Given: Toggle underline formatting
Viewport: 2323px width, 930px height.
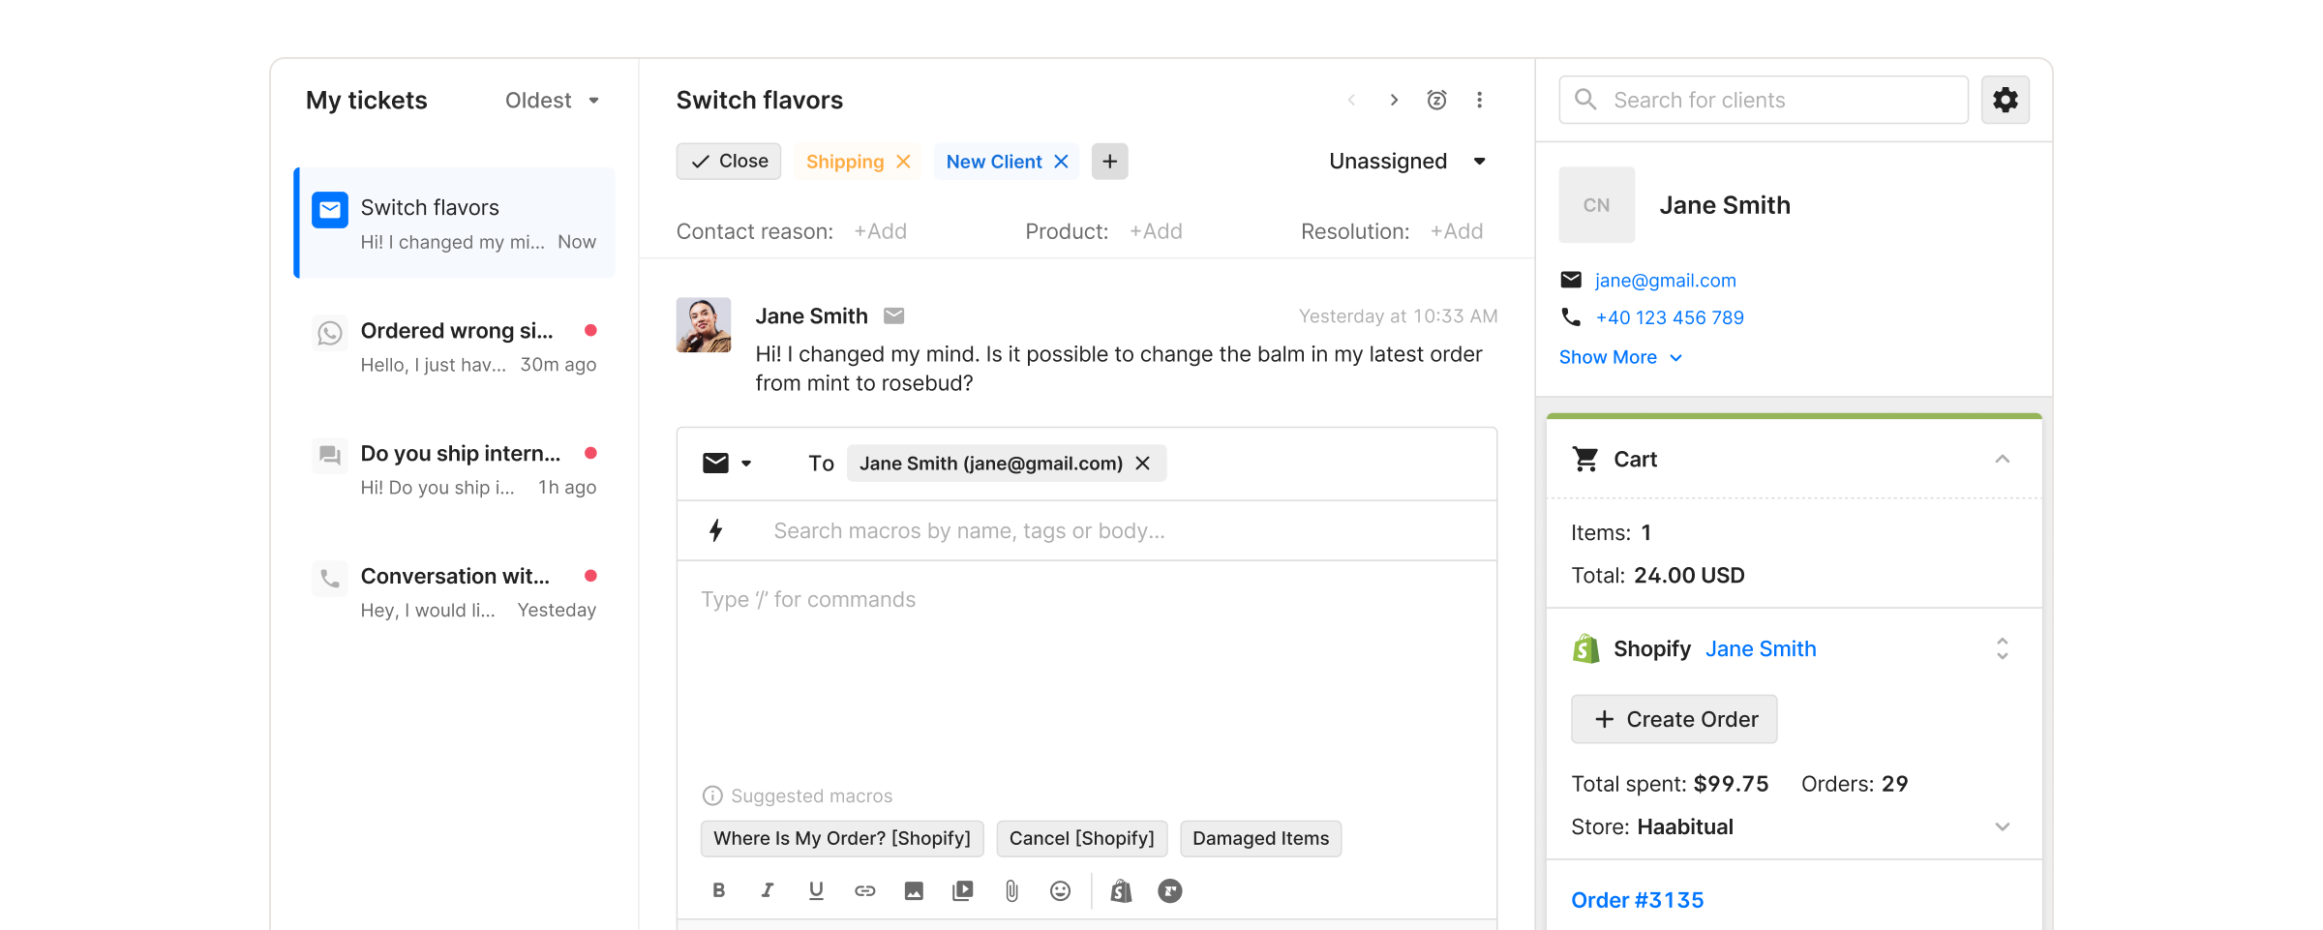Looking at the screenshot, I should 816,890.
